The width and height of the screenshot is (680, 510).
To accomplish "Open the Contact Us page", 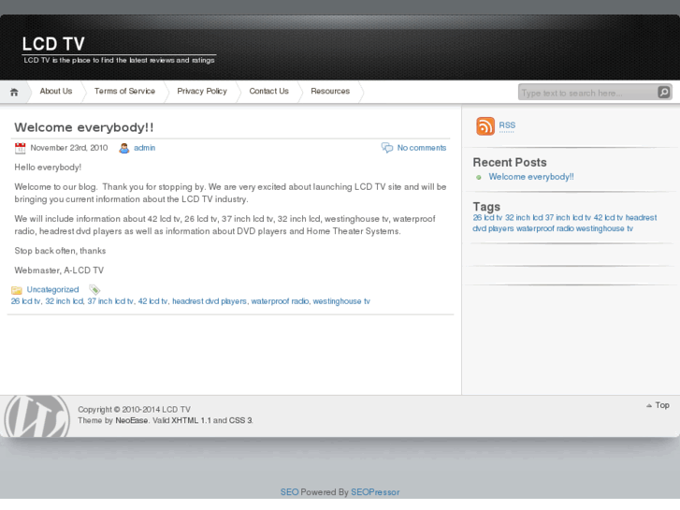I will click(268, 91).
